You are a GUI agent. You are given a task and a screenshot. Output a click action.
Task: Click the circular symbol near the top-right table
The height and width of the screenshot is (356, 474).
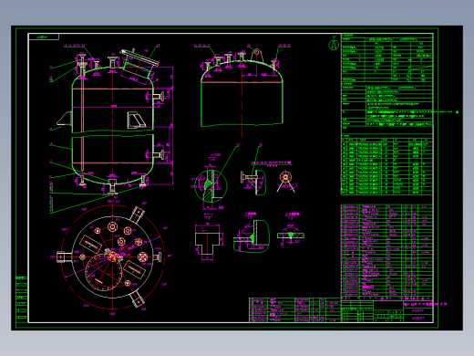point(334,45)
